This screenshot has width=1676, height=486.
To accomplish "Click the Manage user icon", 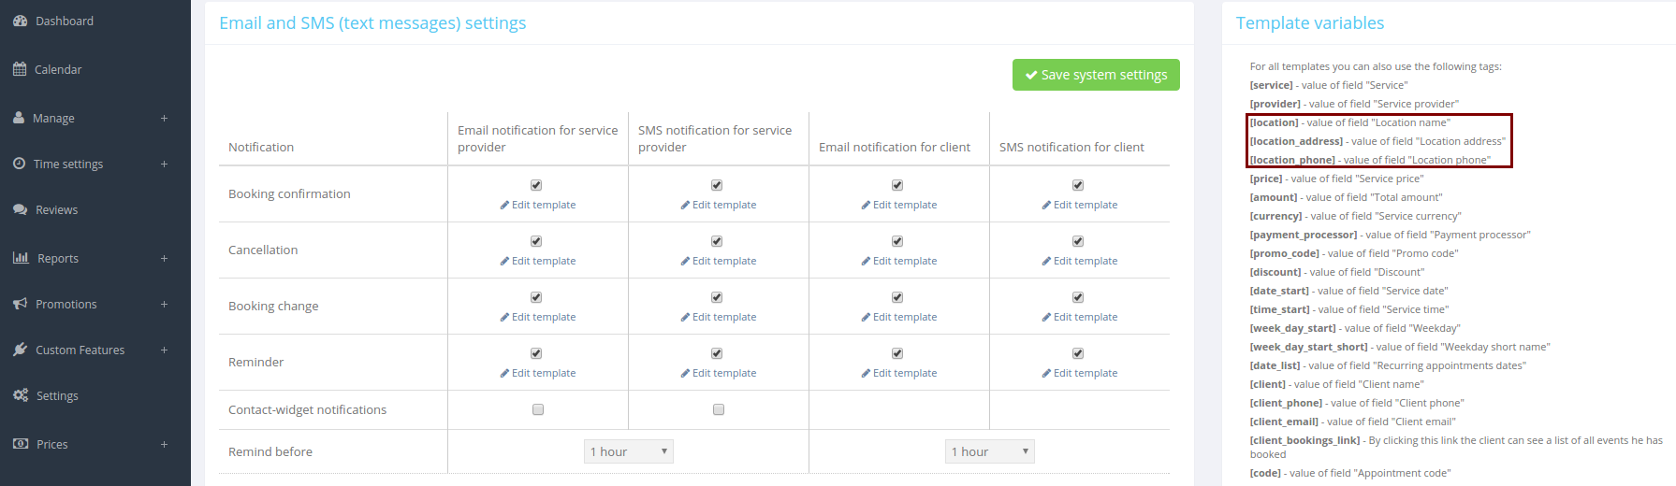I will pos(19,118).
